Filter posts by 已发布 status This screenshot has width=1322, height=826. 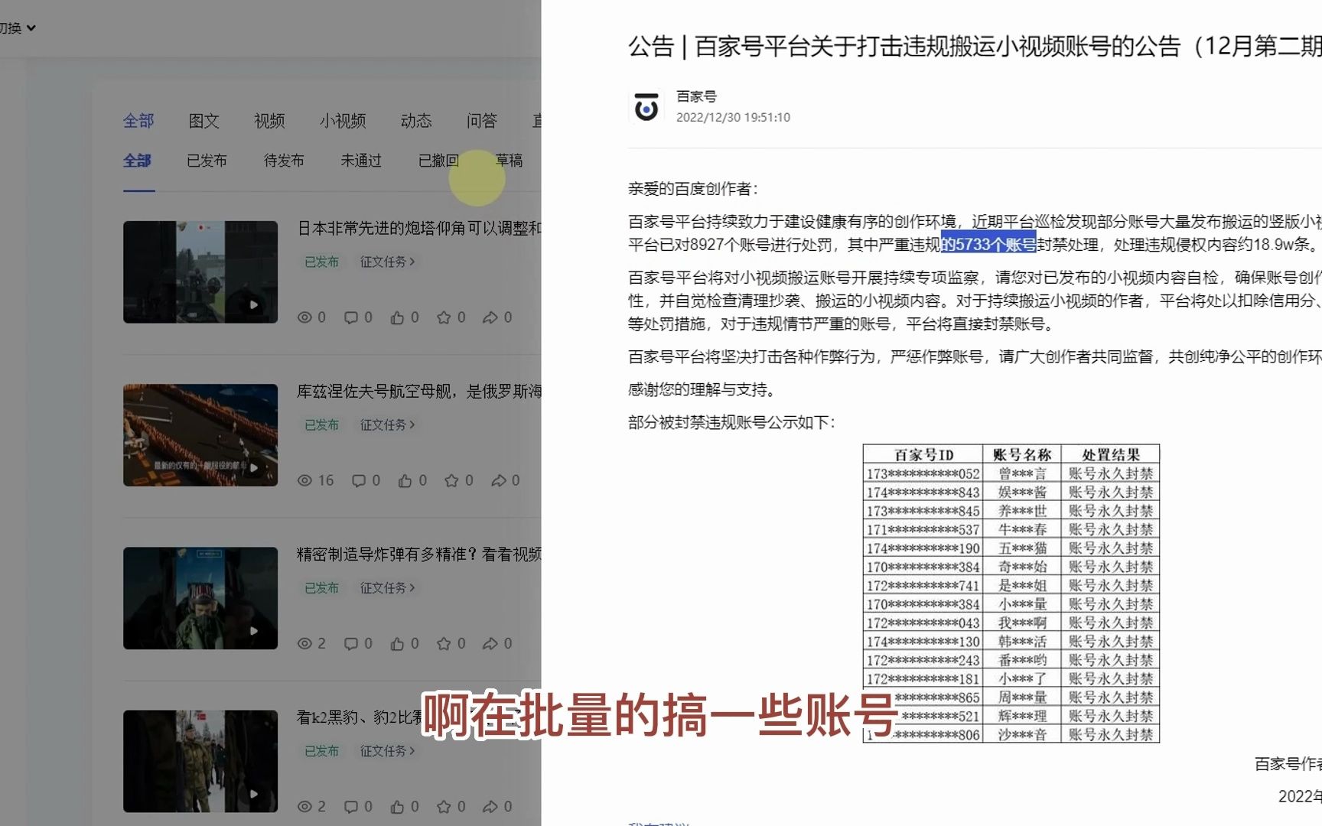pyautogui.click(x=207, y=161)
